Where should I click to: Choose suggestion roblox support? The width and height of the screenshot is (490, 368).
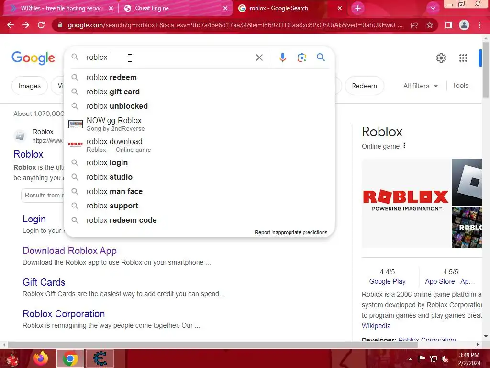point(200,206)
